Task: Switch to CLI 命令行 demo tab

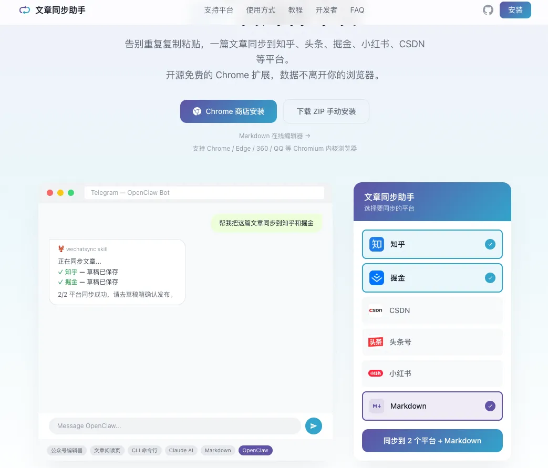Action: (x=144, y=450)
